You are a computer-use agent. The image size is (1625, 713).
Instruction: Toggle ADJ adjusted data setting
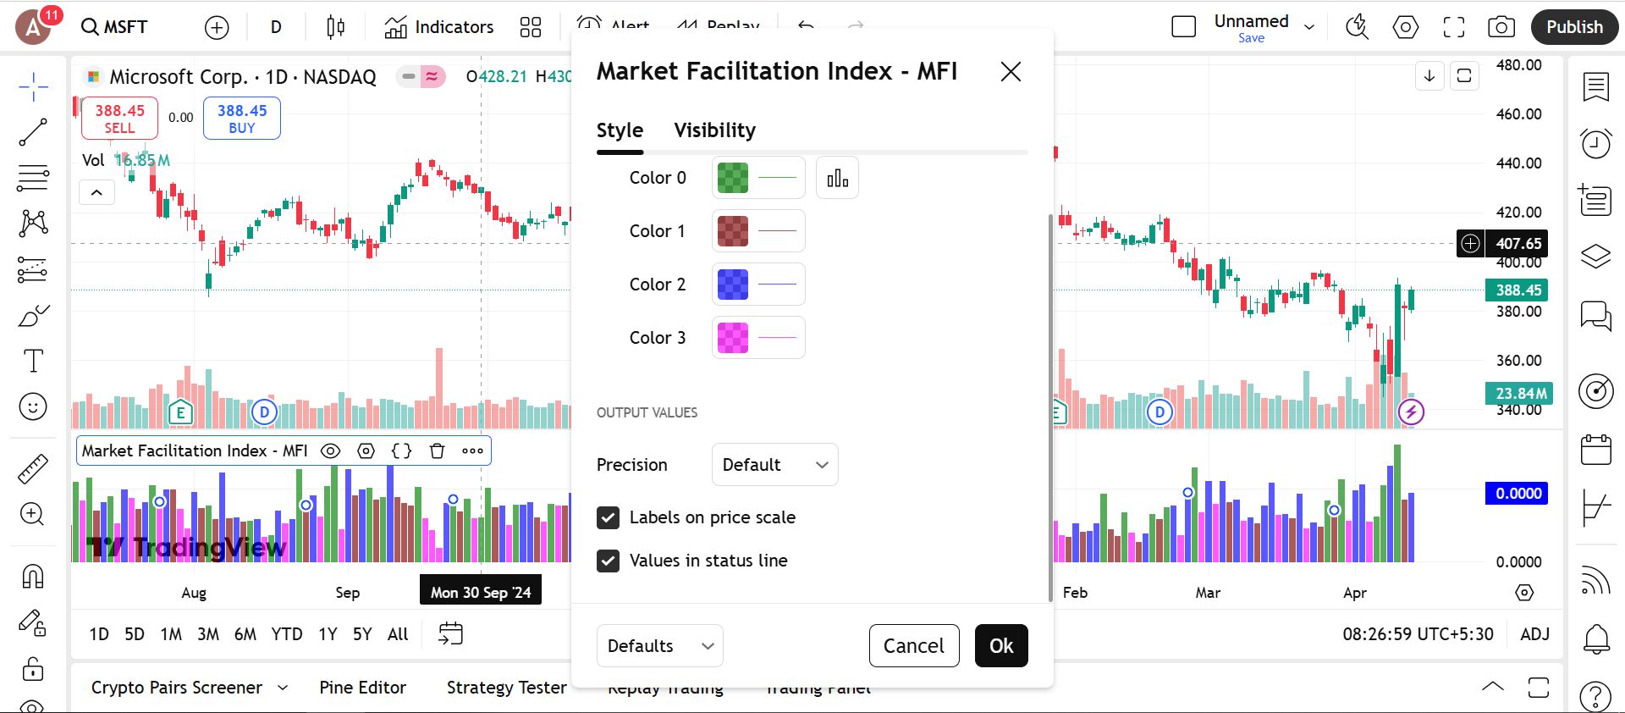coord(1534,634)
